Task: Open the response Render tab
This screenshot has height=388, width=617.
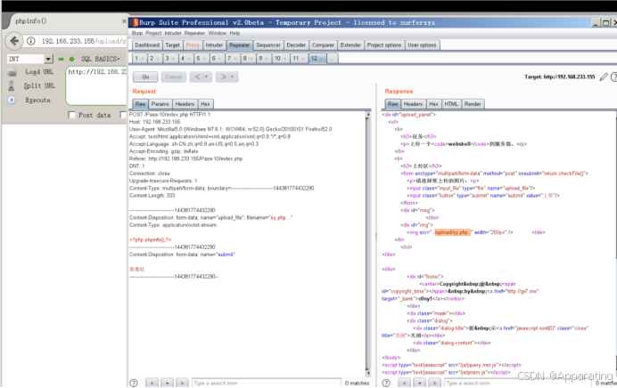Action: pos(473,104)
